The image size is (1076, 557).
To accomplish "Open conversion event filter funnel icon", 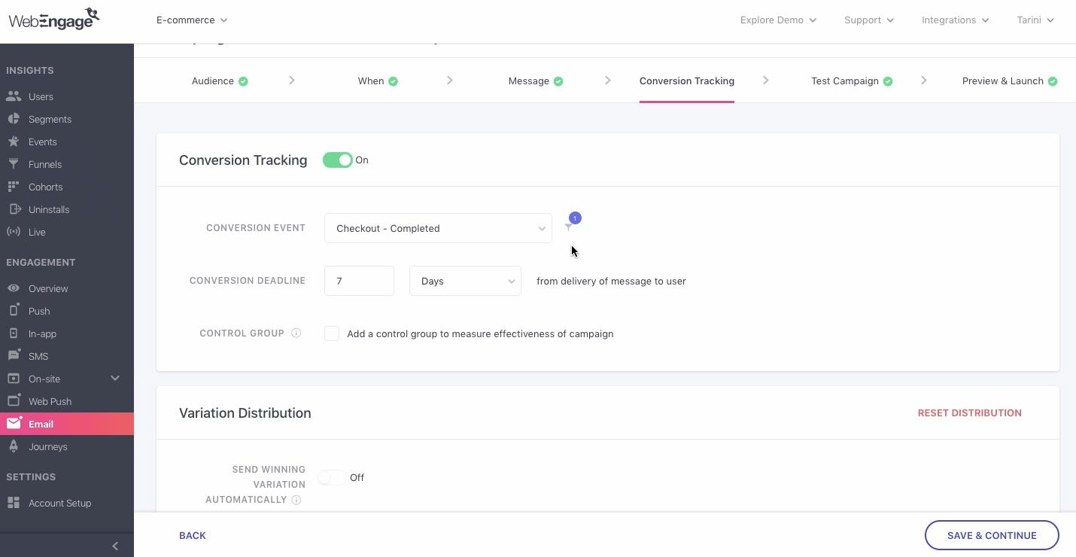I will 568,227.
